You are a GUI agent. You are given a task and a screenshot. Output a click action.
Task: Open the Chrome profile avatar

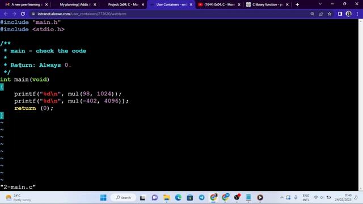(x=348, y=14)
